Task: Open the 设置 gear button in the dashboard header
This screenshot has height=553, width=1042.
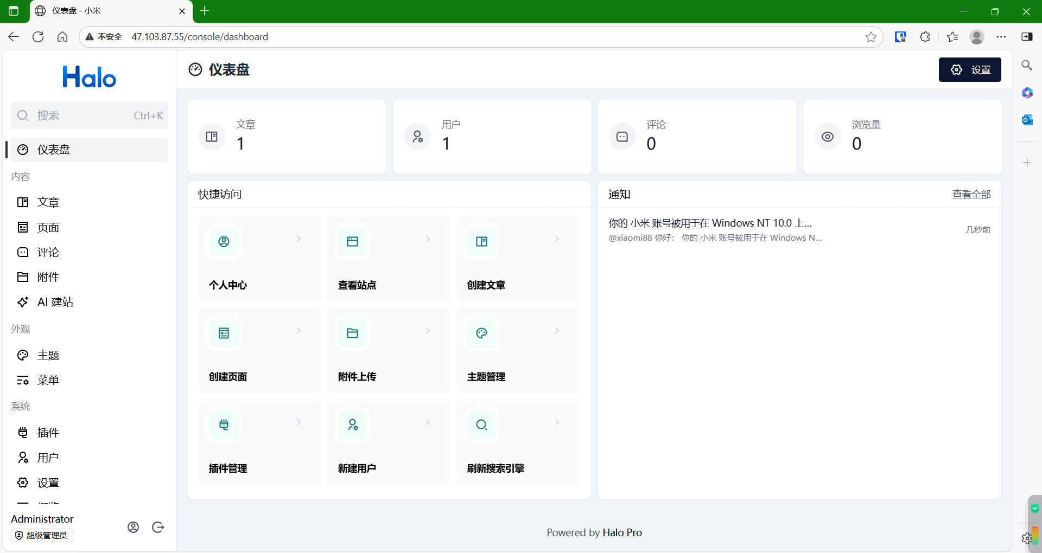Action: point(970,70)
